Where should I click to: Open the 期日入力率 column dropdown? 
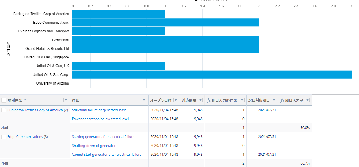(x=307, y=100)
